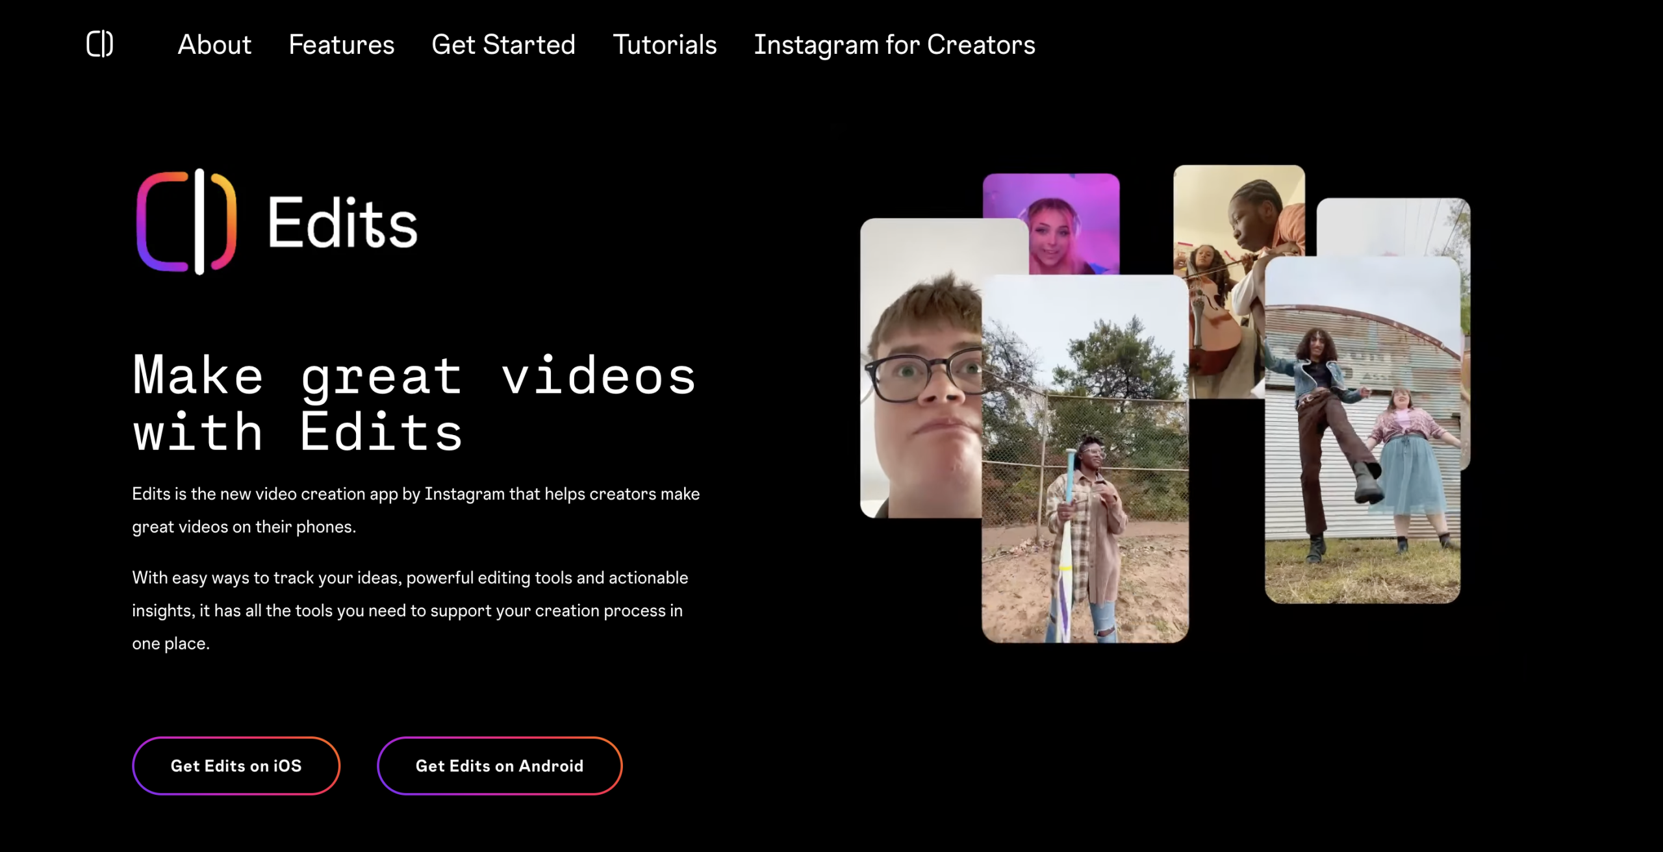Click the small Edits logo in navbar
The image size is (1663, 852).
tap(100, 44)
